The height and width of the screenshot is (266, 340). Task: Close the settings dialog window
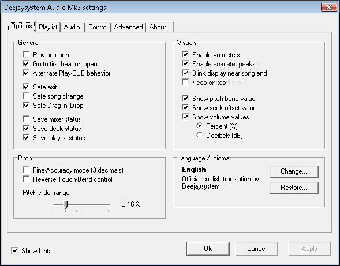pos(328,7)
